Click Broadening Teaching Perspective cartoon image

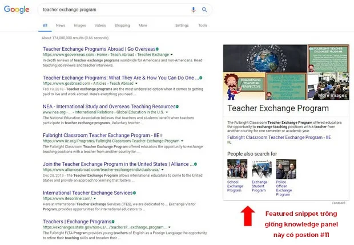(x=244, y=86)
